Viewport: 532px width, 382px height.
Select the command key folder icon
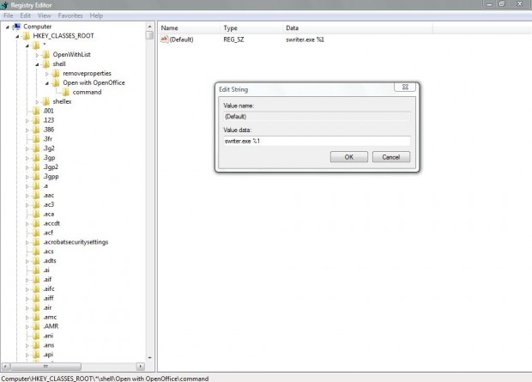click(x=66, y=92)
